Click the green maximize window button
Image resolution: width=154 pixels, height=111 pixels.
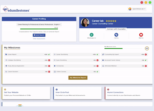pyautogui.click(x=150, y=3)
